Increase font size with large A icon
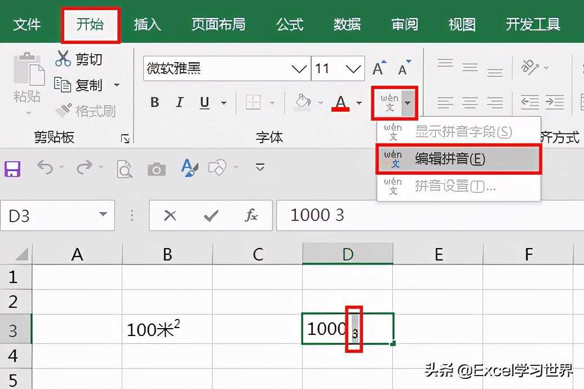584x389 pixels. pos(379,68)
